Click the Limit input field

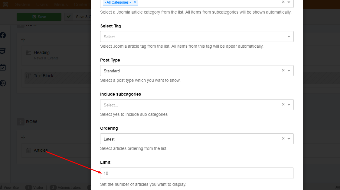[197, 173]
